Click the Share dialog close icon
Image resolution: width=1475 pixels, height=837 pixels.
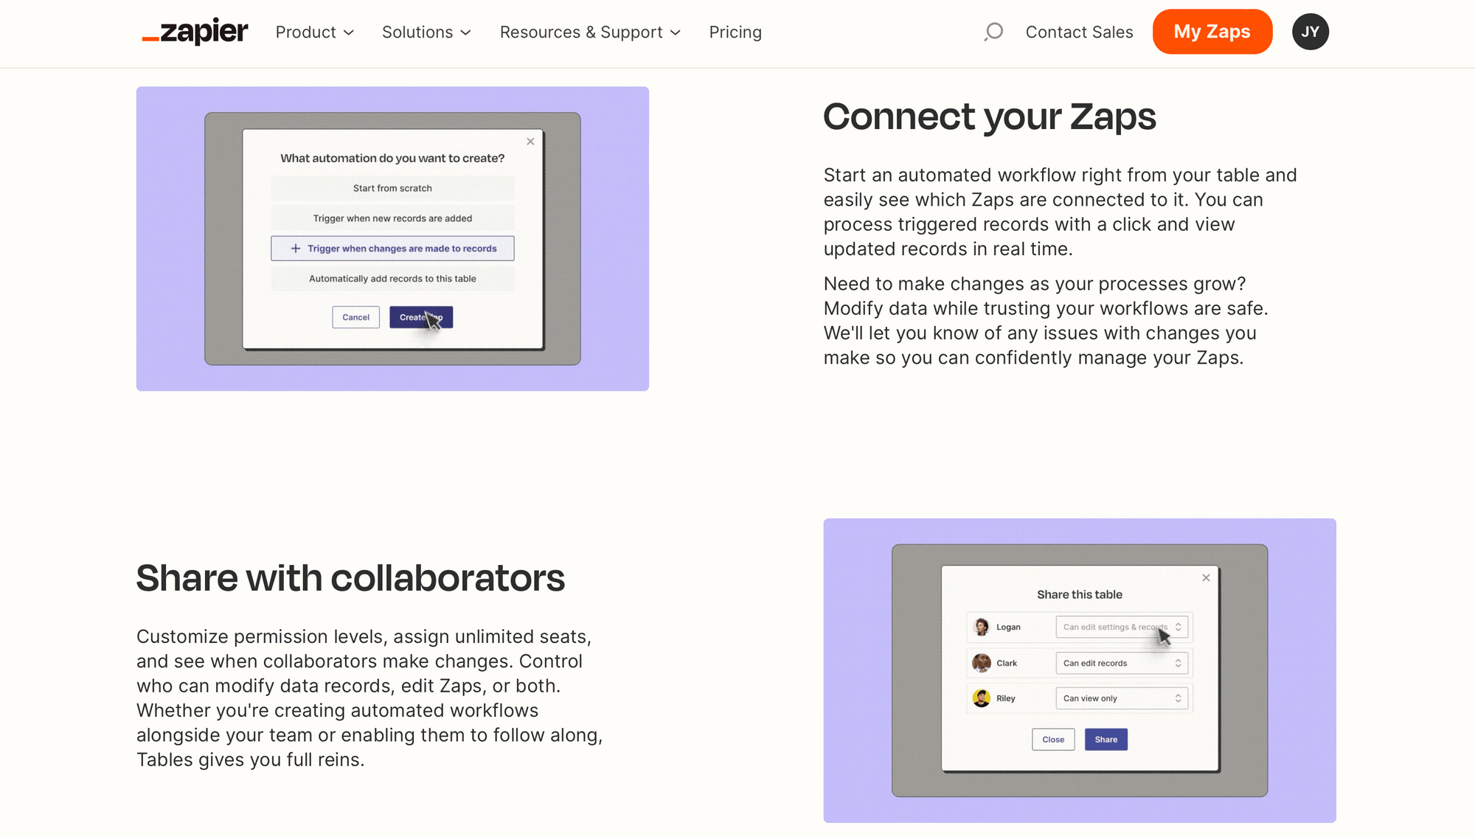point(1206,577)
